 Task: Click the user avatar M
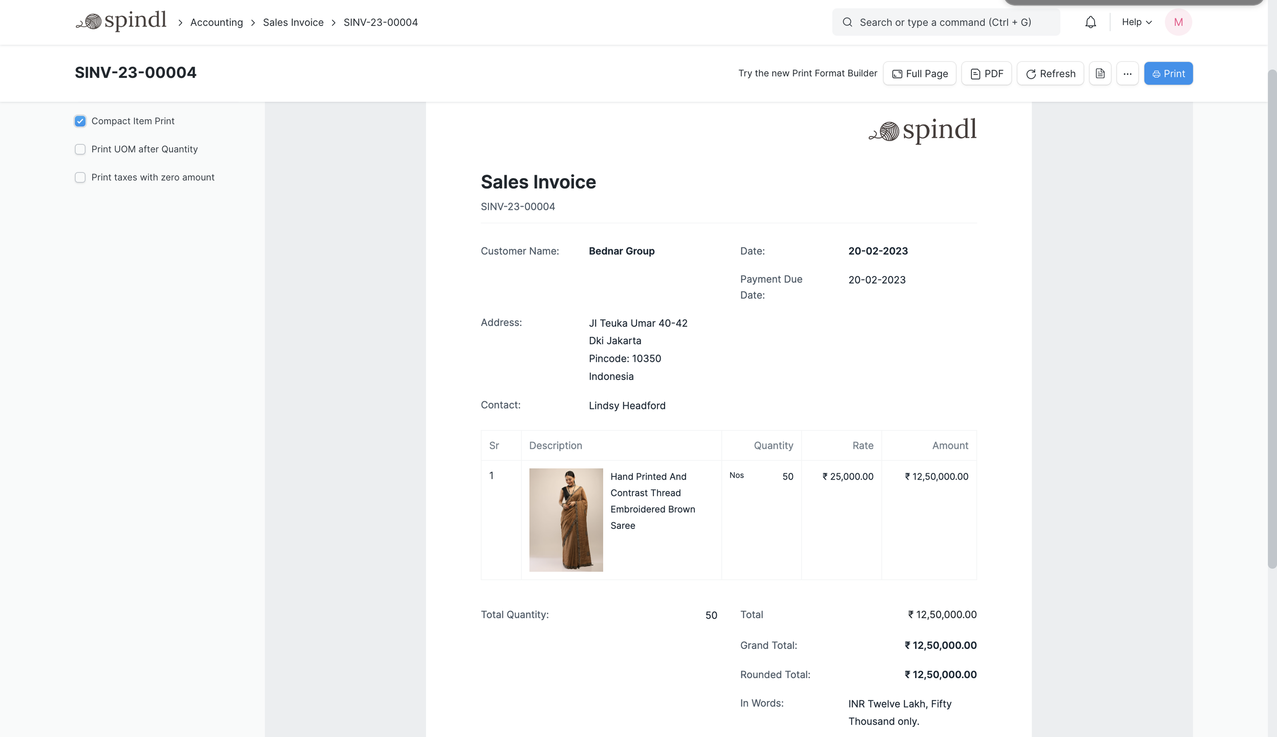click(1178, 22)
